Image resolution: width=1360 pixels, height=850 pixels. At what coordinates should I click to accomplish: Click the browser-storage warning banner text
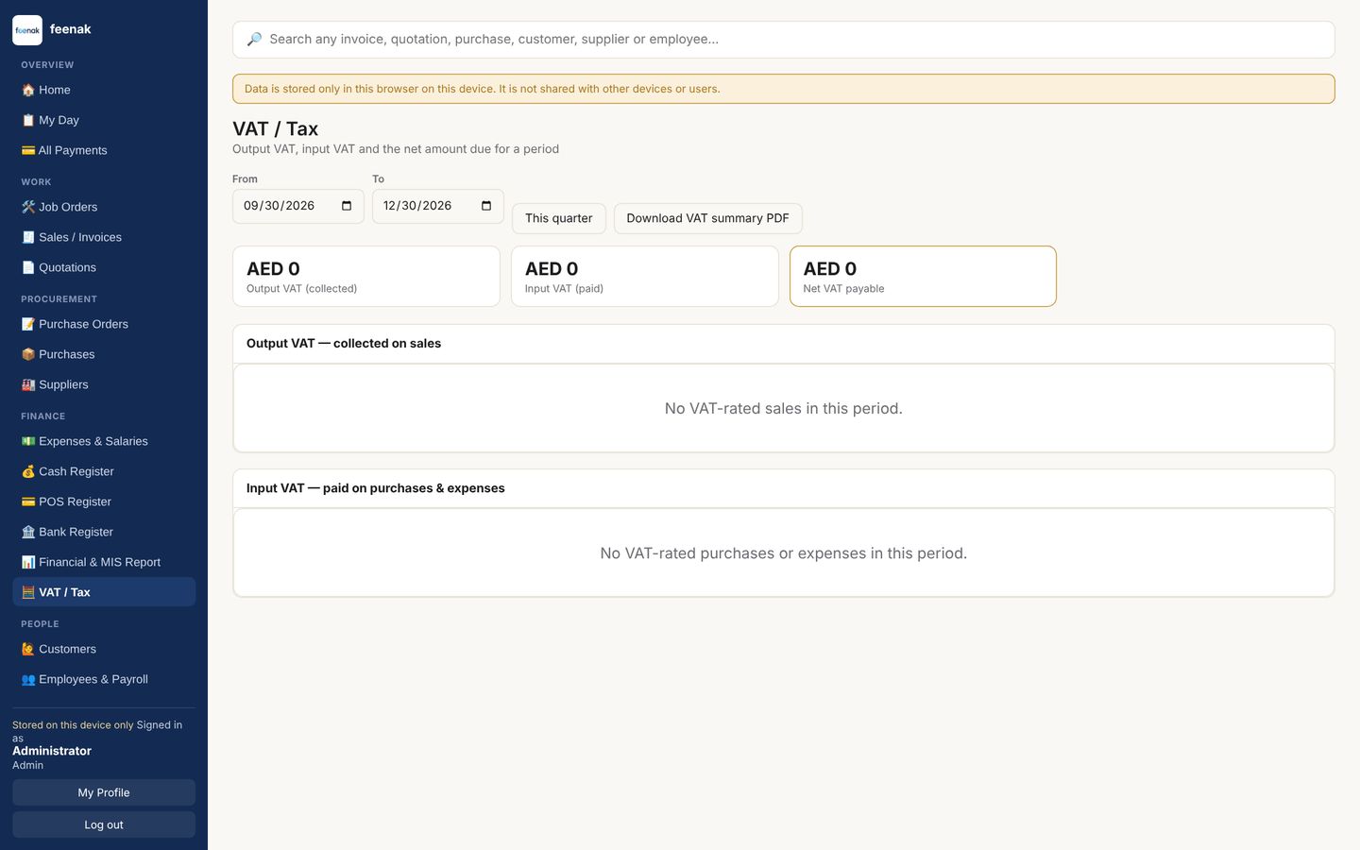[x=483, y=89]
